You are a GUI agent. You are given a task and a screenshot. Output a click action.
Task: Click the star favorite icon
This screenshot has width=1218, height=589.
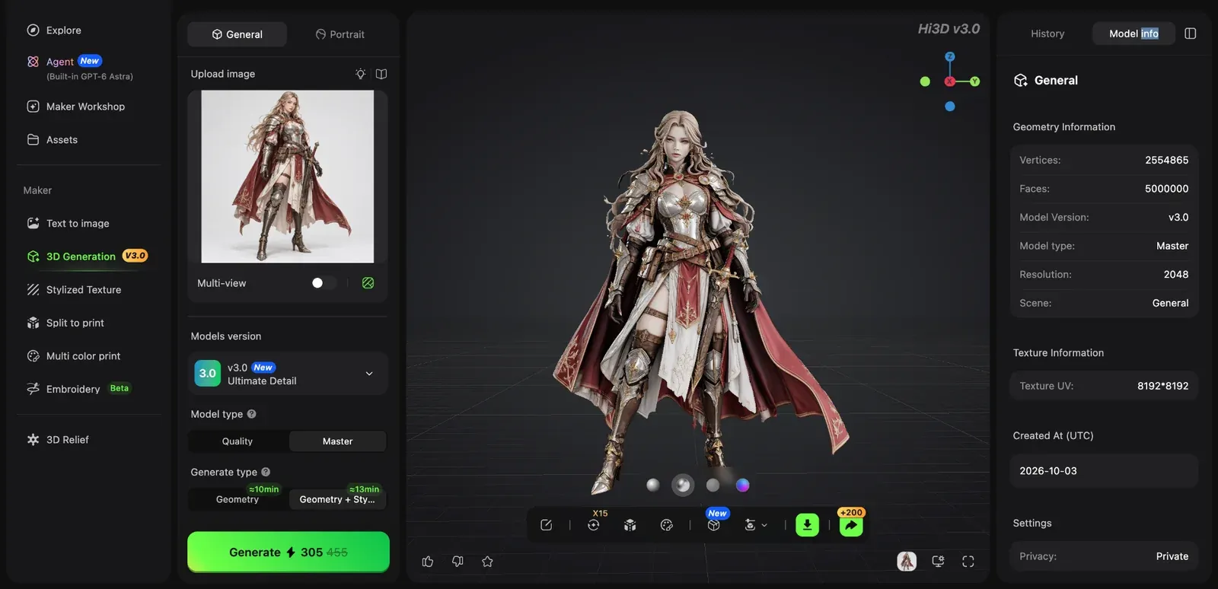pos(487,562)
